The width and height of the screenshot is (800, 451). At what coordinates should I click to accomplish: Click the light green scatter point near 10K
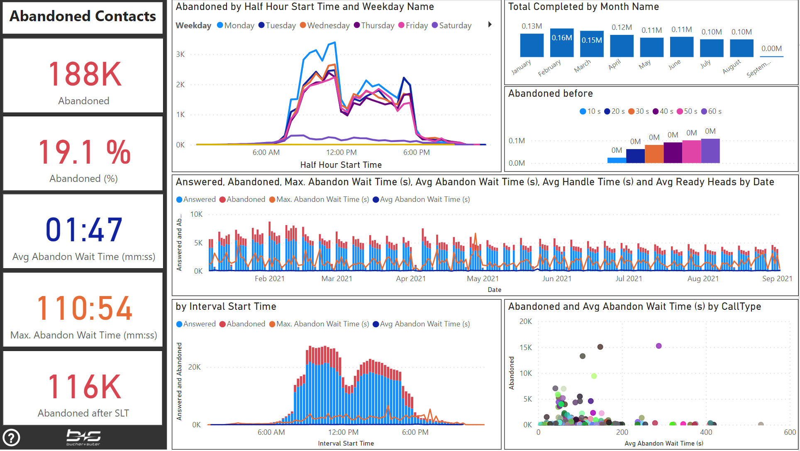click(594, 376)
